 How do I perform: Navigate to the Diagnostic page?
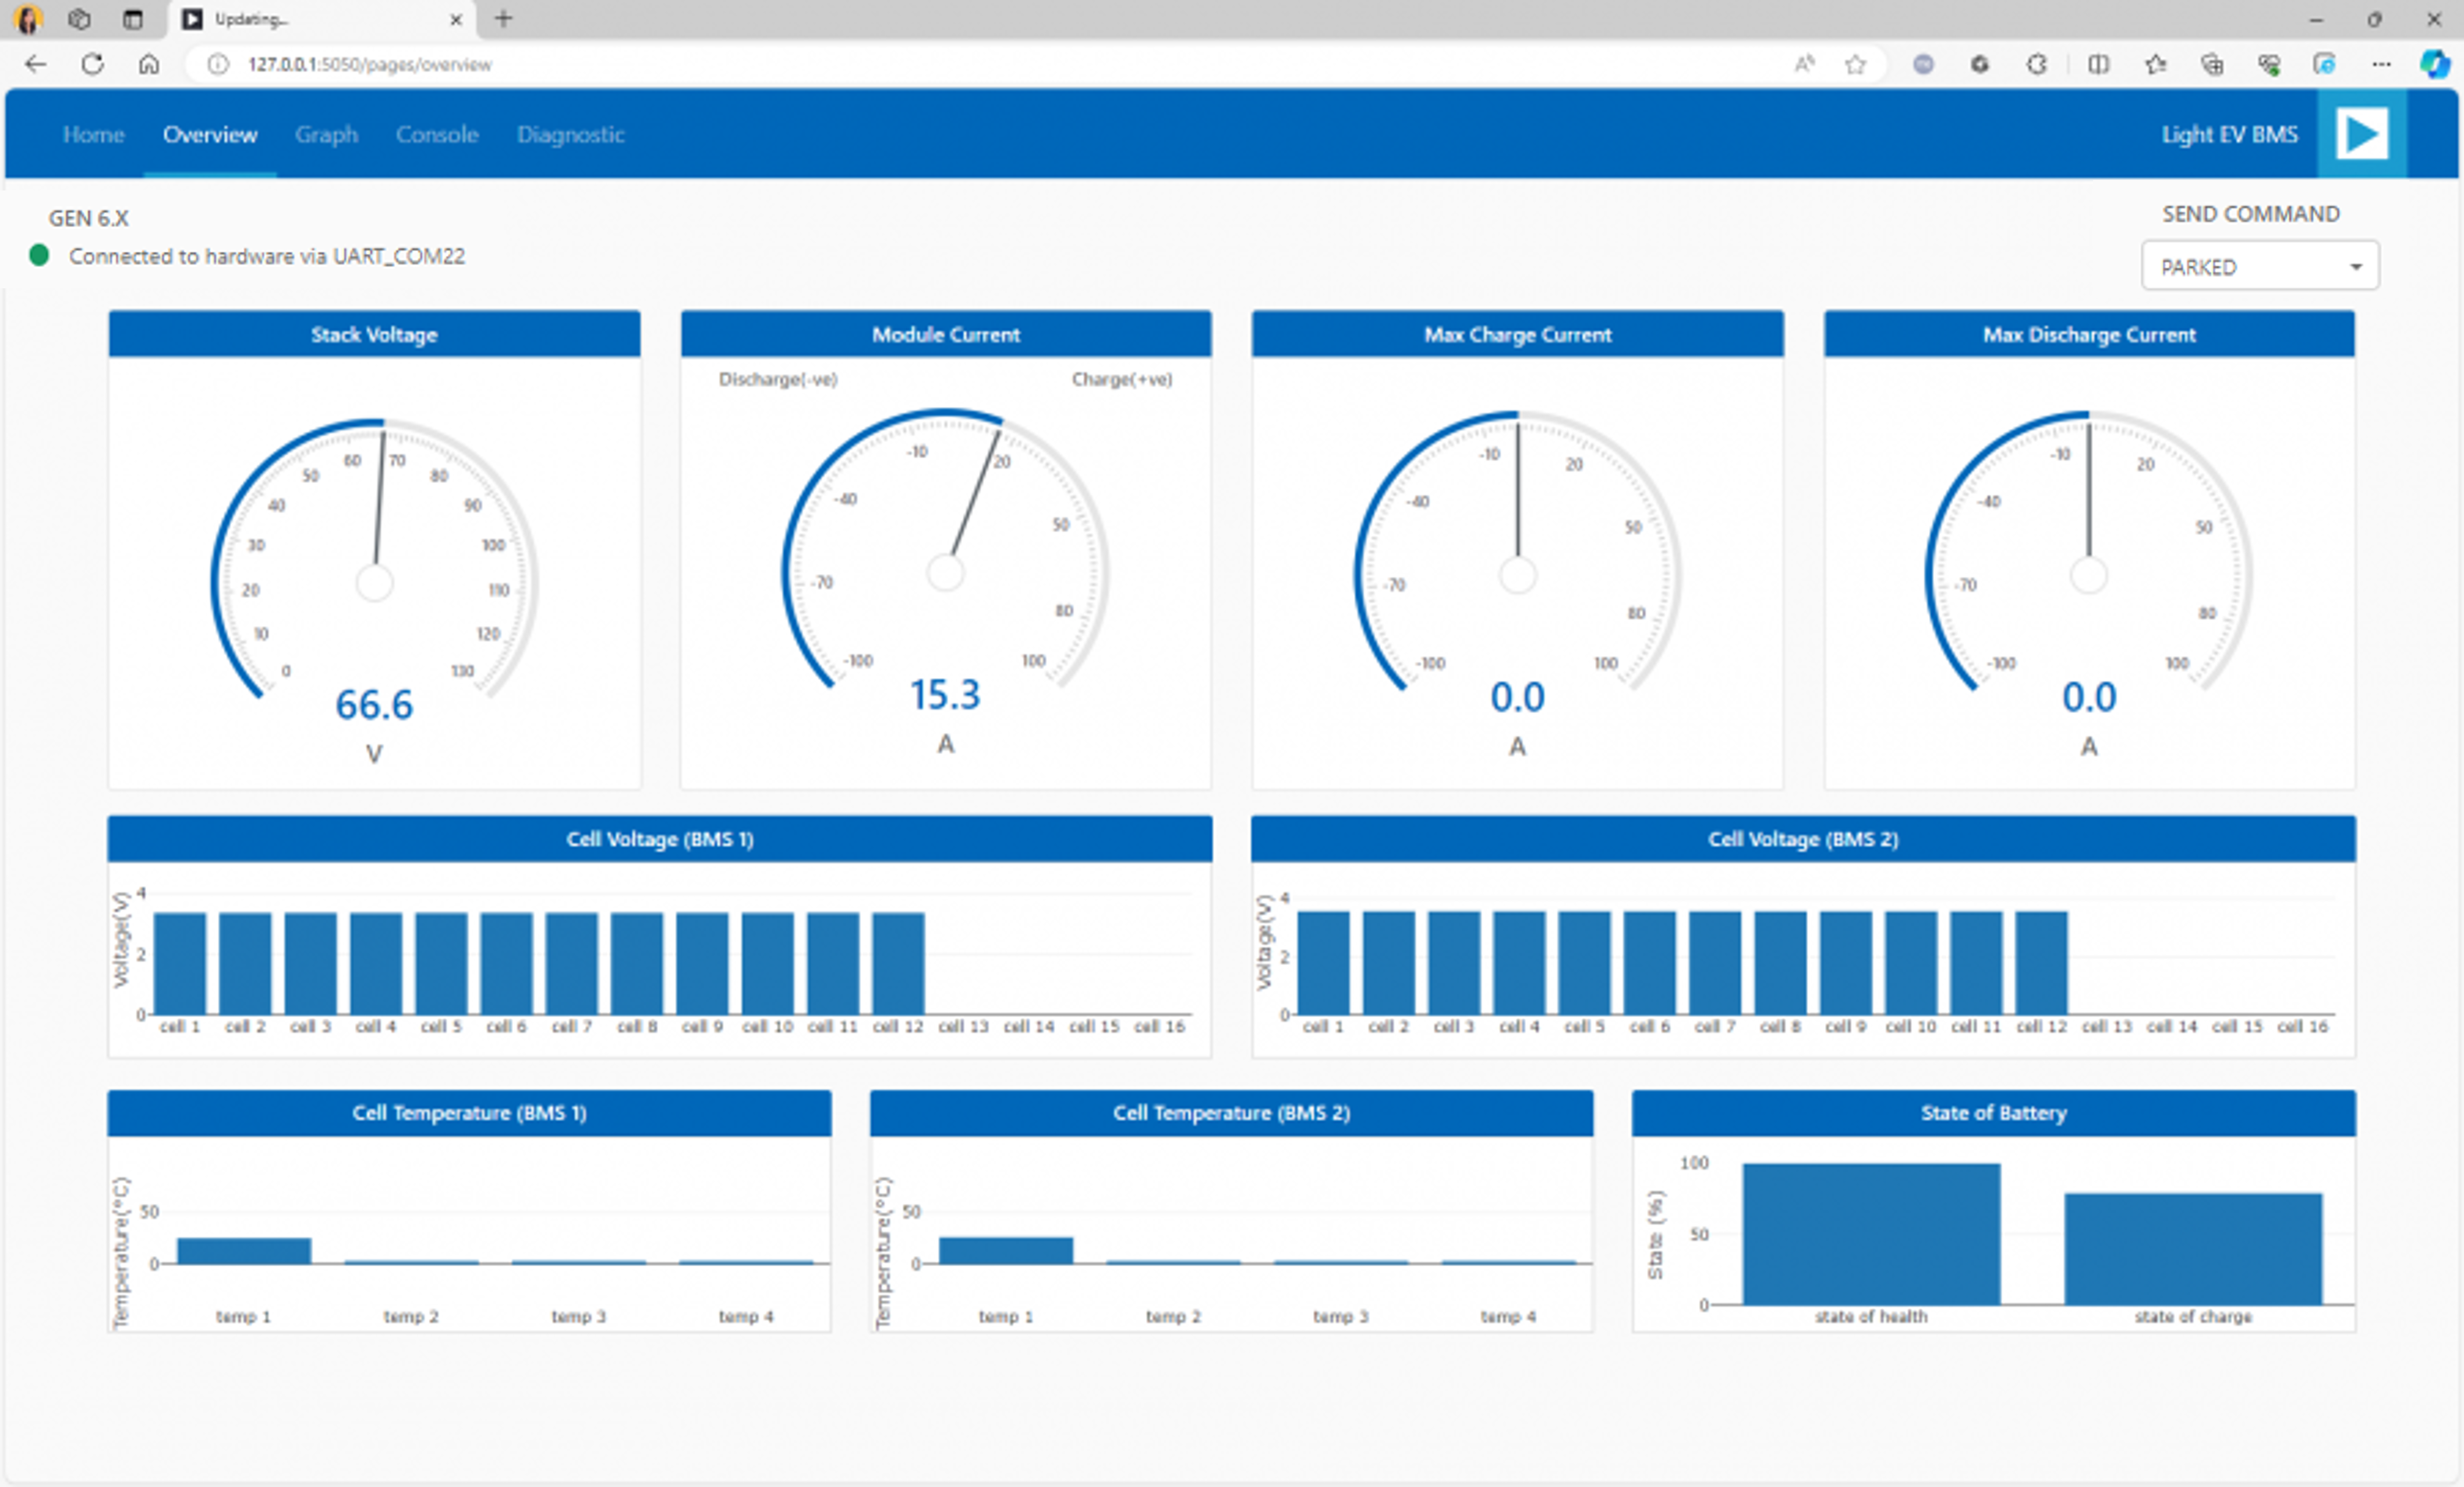pyautogui.click(x=570, y=134)
